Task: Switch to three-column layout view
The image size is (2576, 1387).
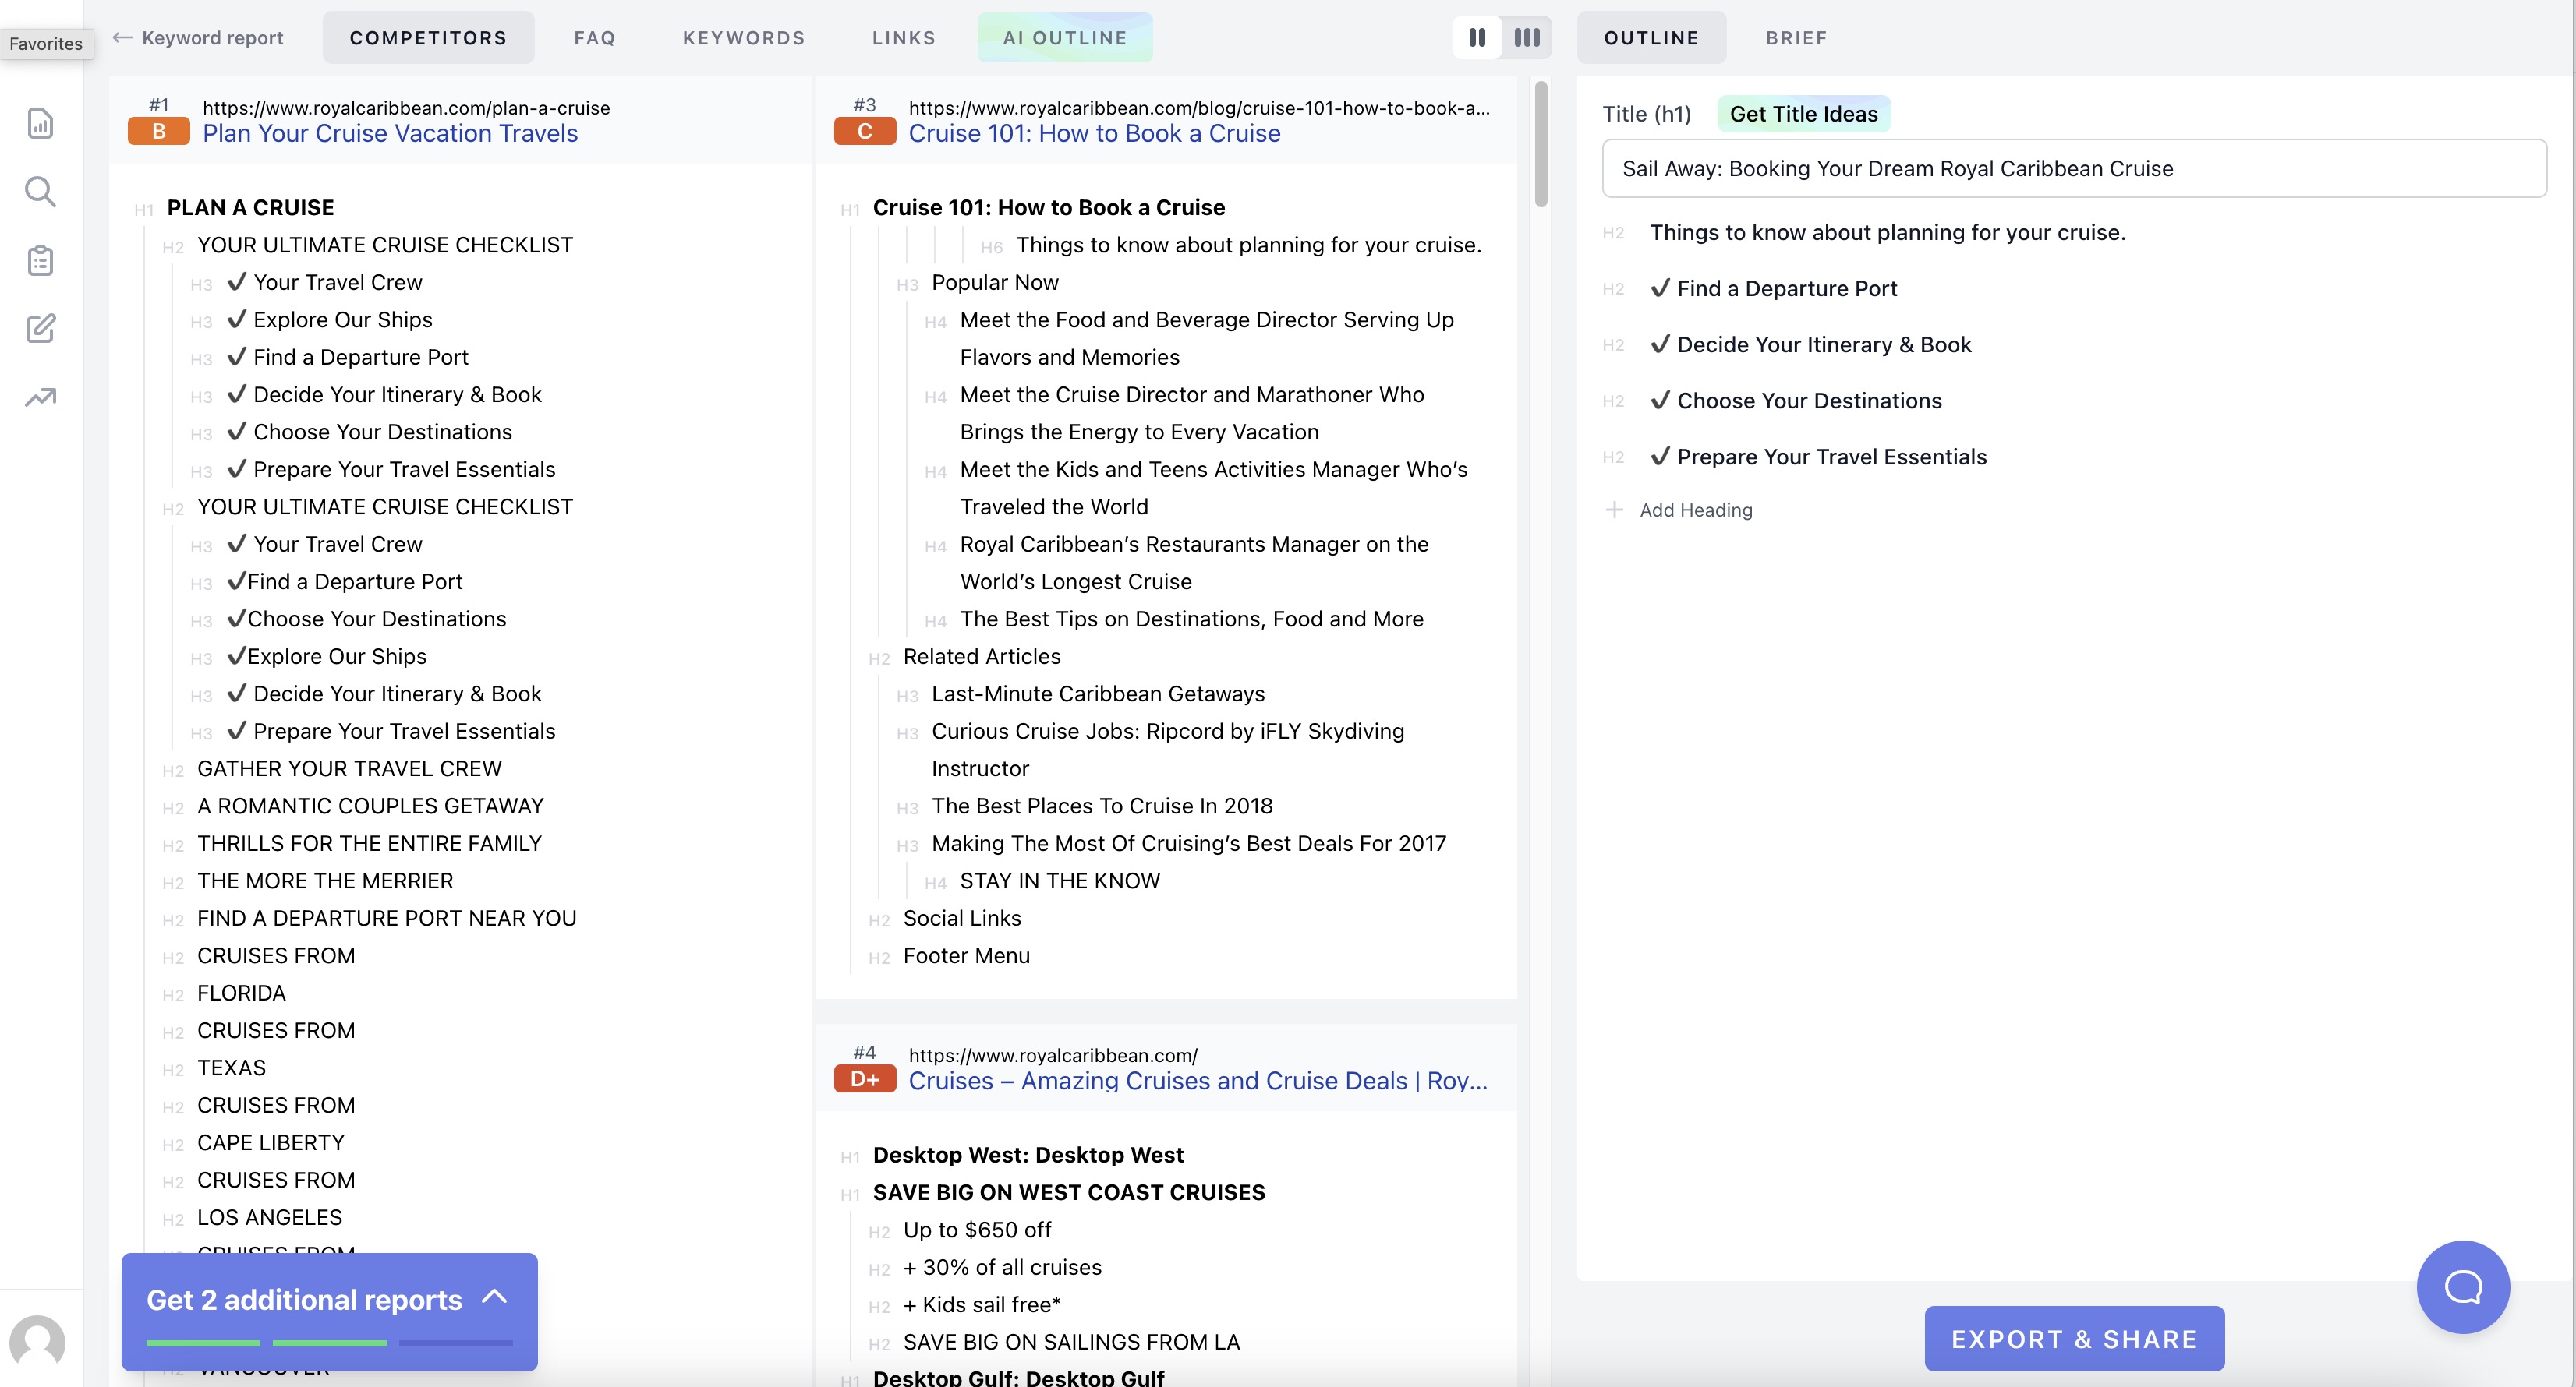Action: click(1526, 38)
